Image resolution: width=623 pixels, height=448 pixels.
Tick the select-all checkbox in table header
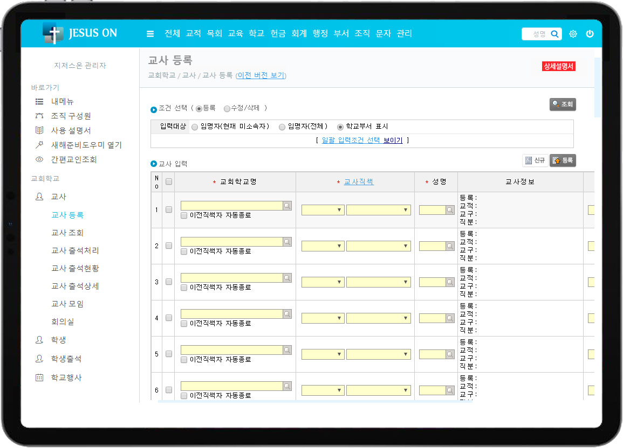[169, 182]
